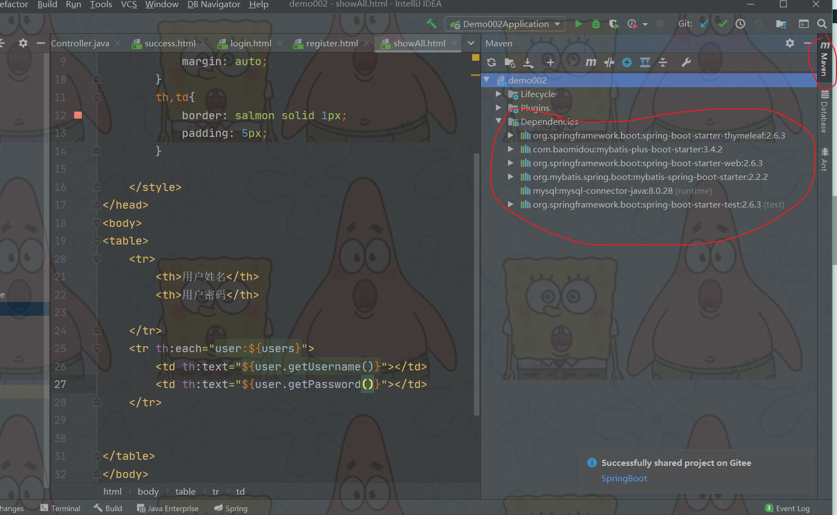The image size is (837, 515).
Task: Execute Maven goal 'm' icon
Action: click(590, 62)
